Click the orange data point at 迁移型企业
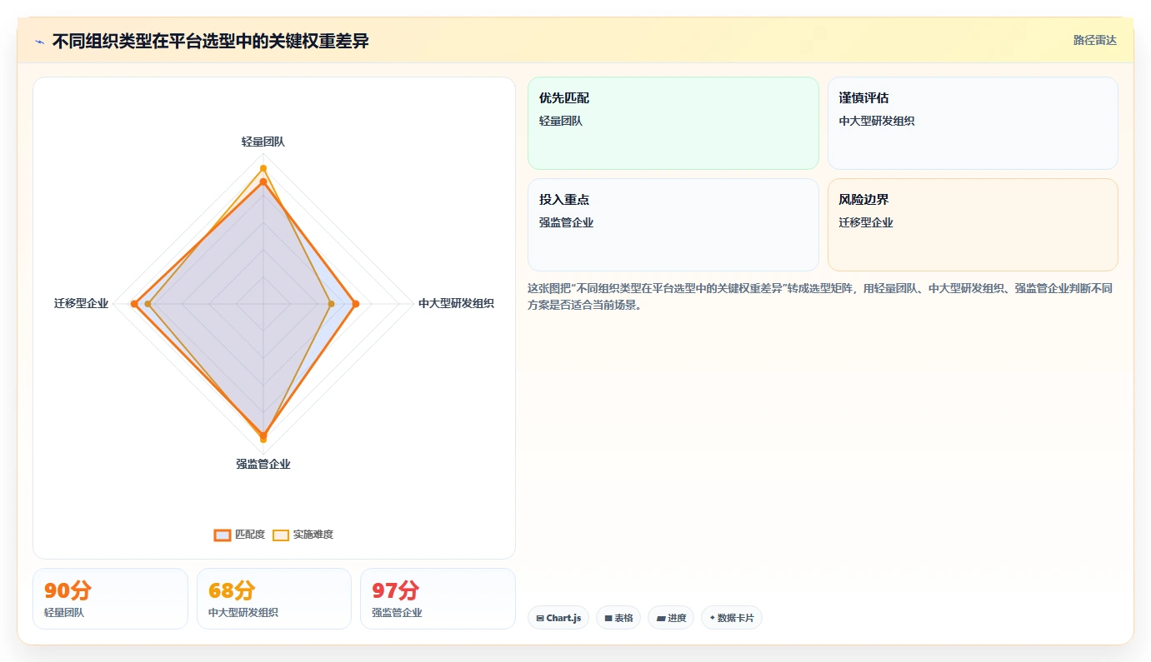Viewport: 1151px width, 662px height. [134, 305]
